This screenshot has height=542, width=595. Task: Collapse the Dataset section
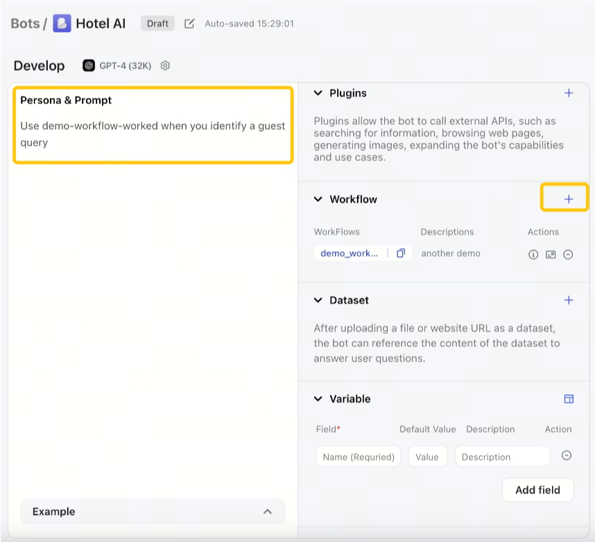click(x=318, y=300)
